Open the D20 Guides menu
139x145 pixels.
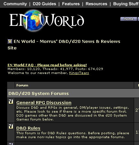pyautogui.click(x=44, y=4)
